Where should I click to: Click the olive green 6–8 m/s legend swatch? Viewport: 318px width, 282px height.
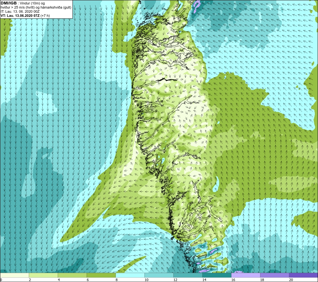tap(101, 275)
